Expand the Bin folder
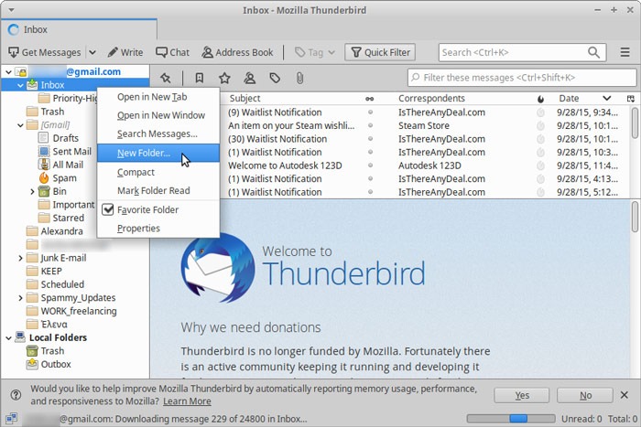 [32, 191]
